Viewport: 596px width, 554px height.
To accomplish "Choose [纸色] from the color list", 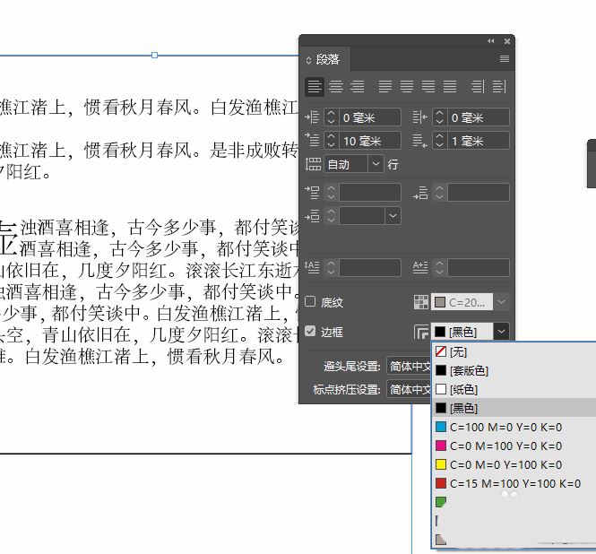I will 514,389.
